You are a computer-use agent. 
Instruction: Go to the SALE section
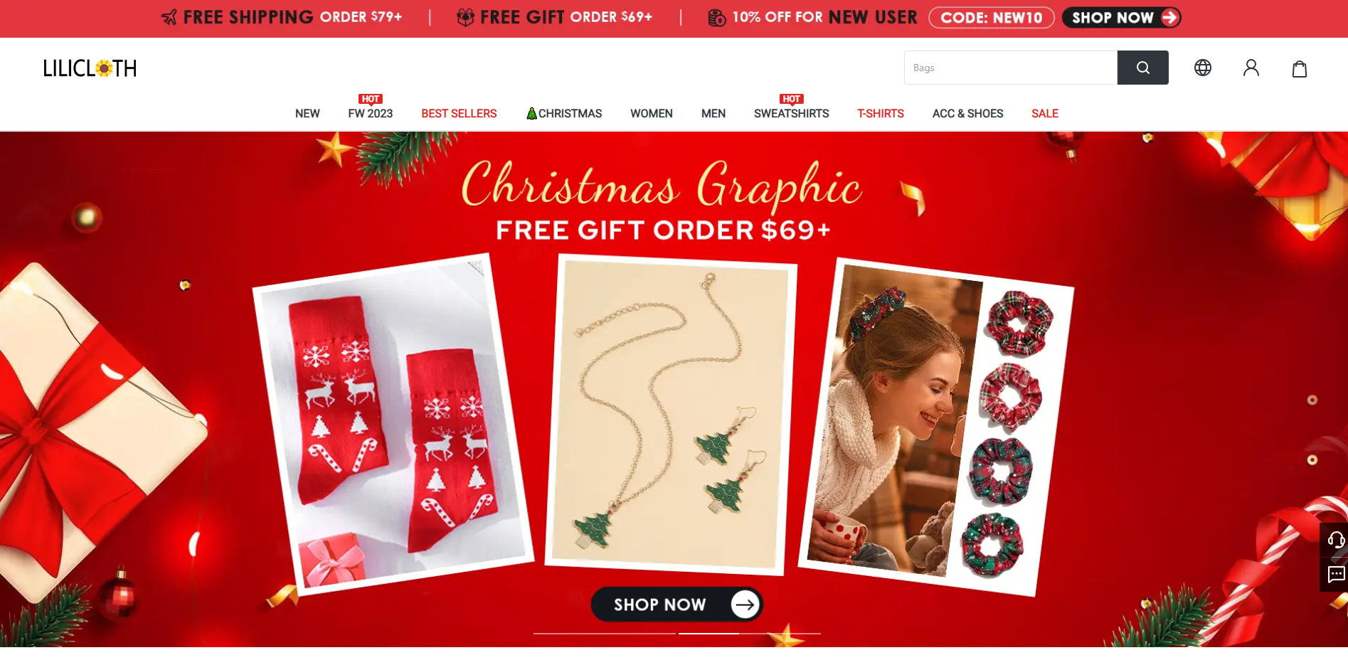tap(1045, 114)
